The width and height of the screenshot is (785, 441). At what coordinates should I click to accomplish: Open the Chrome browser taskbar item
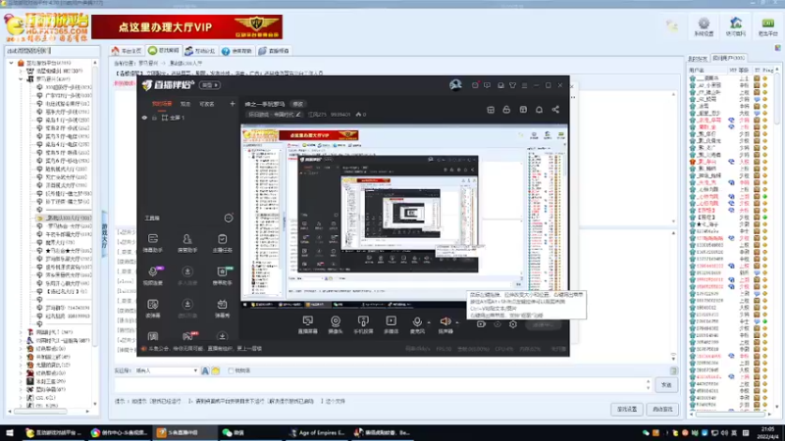click(119, 432)
